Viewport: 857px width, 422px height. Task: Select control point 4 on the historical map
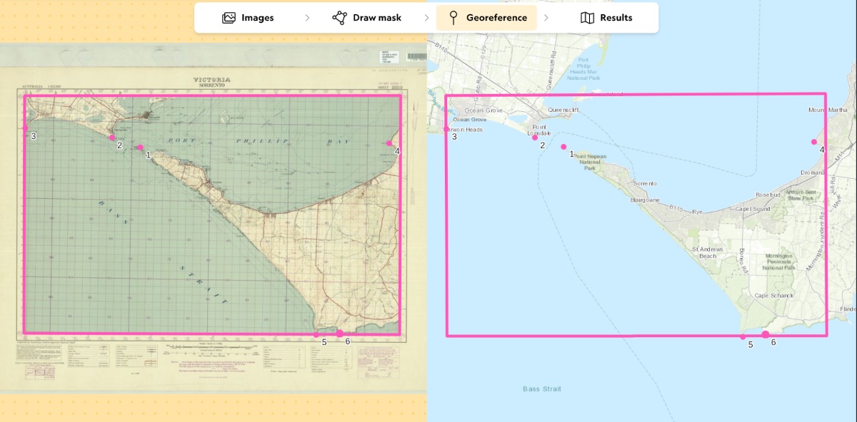389,143
